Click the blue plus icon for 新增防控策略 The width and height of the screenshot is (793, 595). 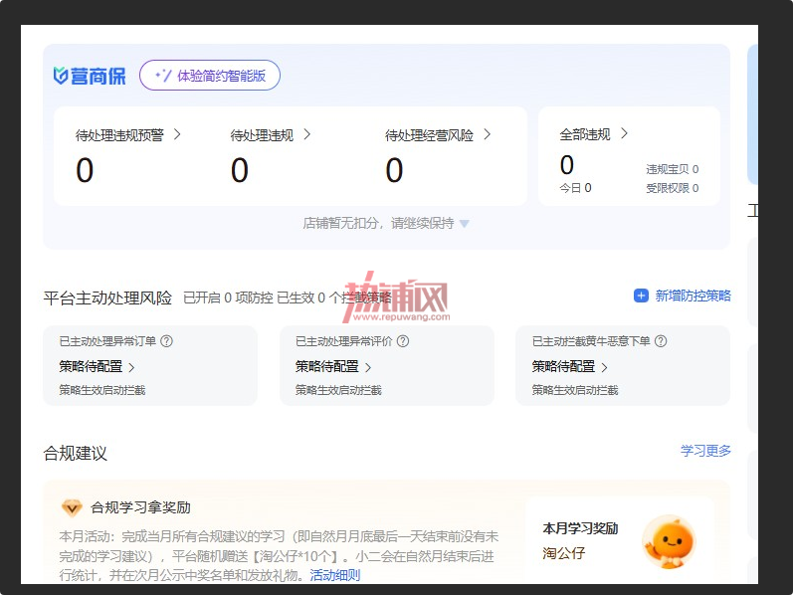pos(641,296)
